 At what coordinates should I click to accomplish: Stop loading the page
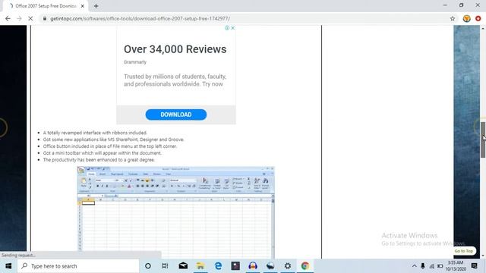coord(30,18)
